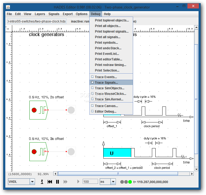This screenshot has height=195, width=206.
Task: Close the Debug menu
Action: (96, 14)
